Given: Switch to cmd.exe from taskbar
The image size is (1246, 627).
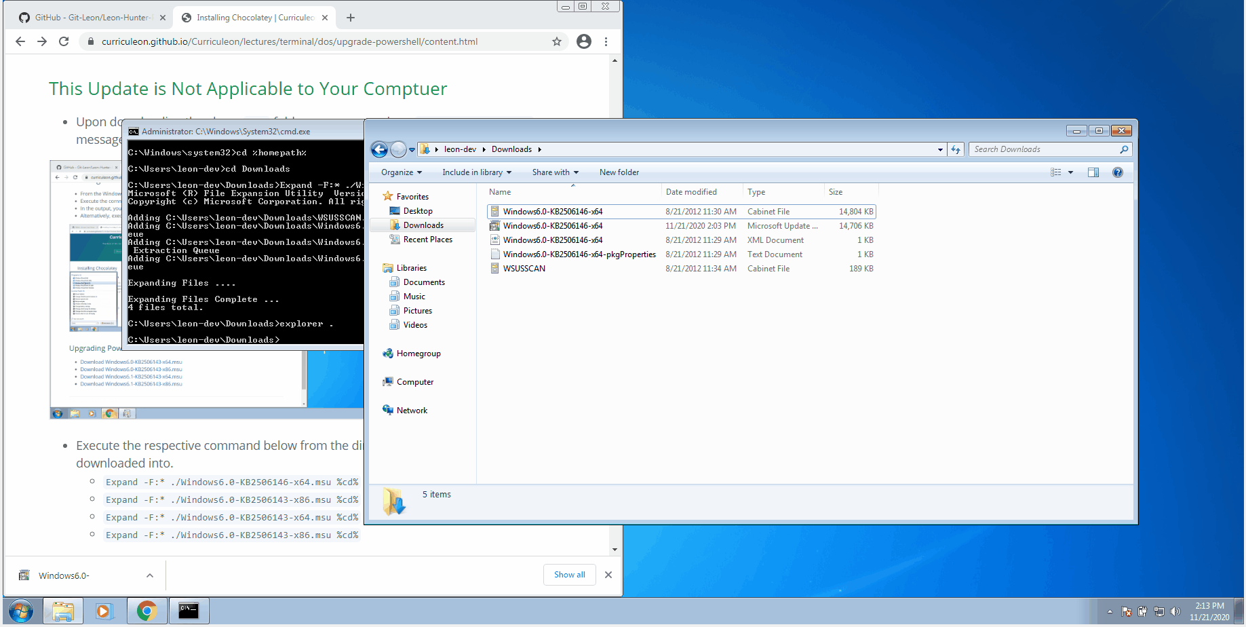Looking at the screenshot, I should (x=189, y=611).
